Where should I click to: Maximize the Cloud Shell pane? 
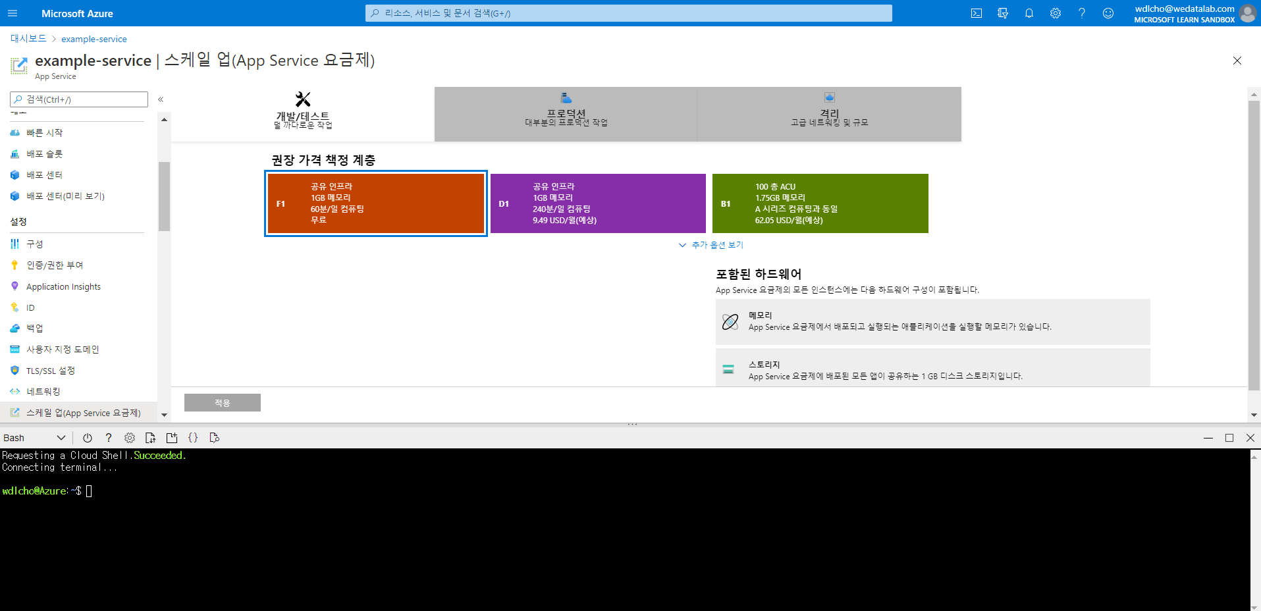1229,438
